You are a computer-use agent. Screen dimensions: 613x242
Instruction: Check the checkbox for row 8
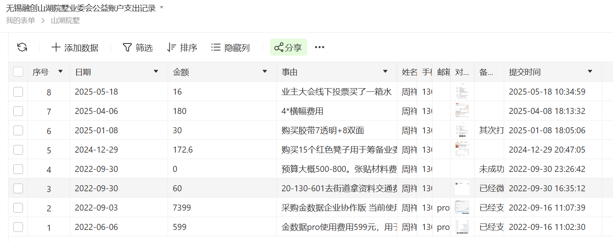coord(18,92)
